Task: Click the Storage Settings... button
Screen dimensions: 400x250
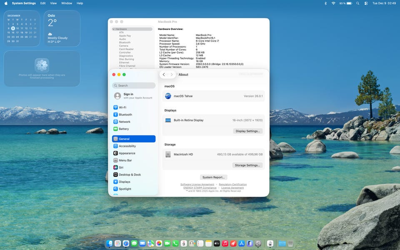Action: pyautogui.click(x=247, y=165)
